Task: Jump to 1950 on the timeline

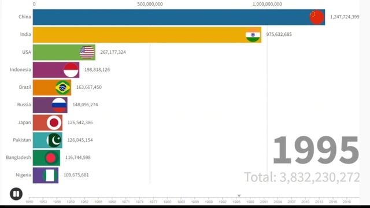Action: [29, 202]
